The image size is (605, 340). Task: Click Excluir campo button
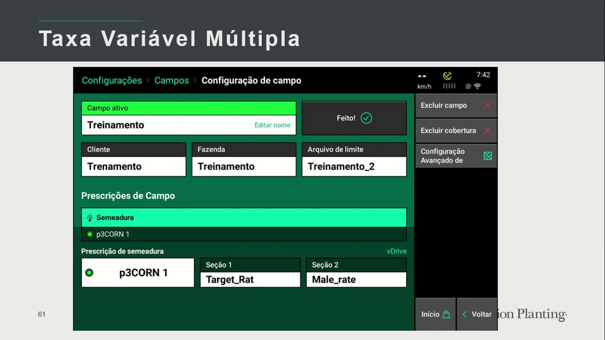coord(456,105)
